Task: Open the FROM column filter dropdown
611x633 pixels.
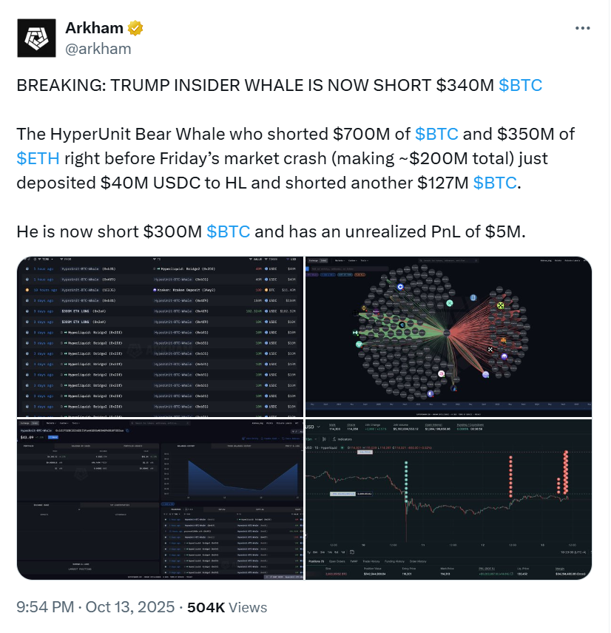Action: coord(63,260)
